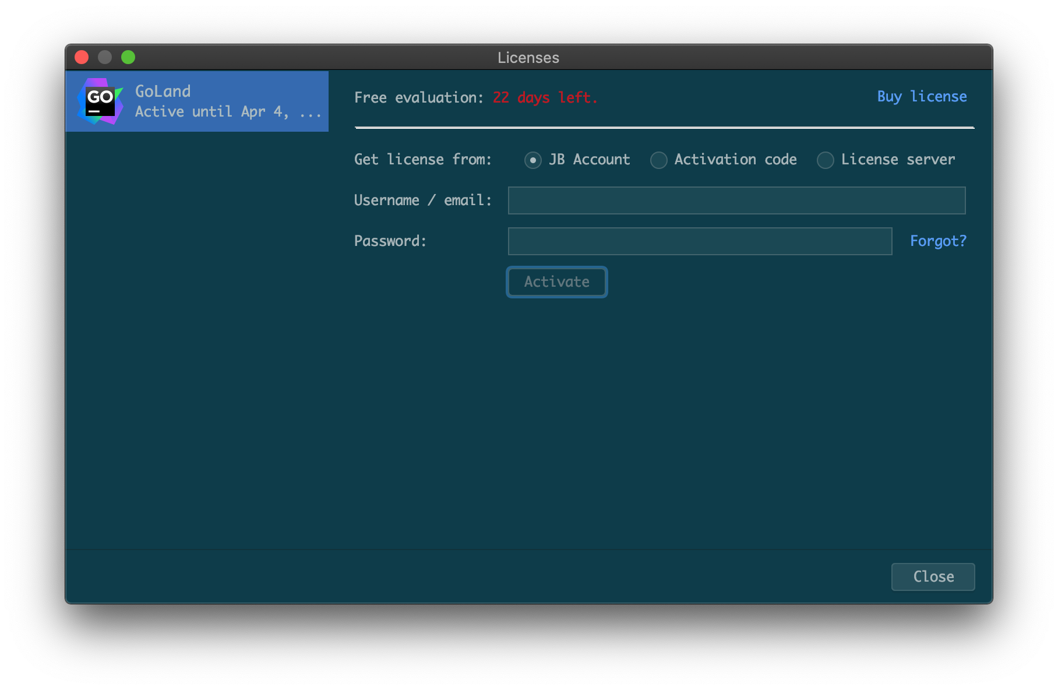Open the Forgot? password link
The width and height of the screenshot is (1058, 690).
(x=938, y=241)
